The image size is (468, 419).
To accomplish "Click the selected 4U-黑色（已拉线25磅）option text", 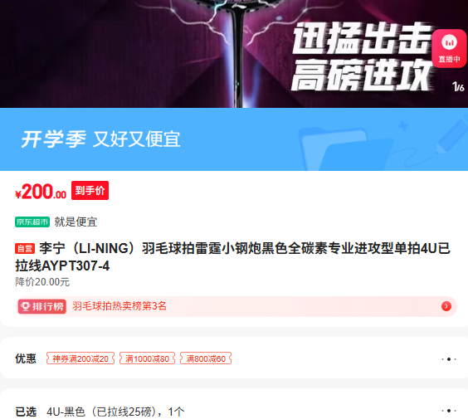I will pos(115,412).
